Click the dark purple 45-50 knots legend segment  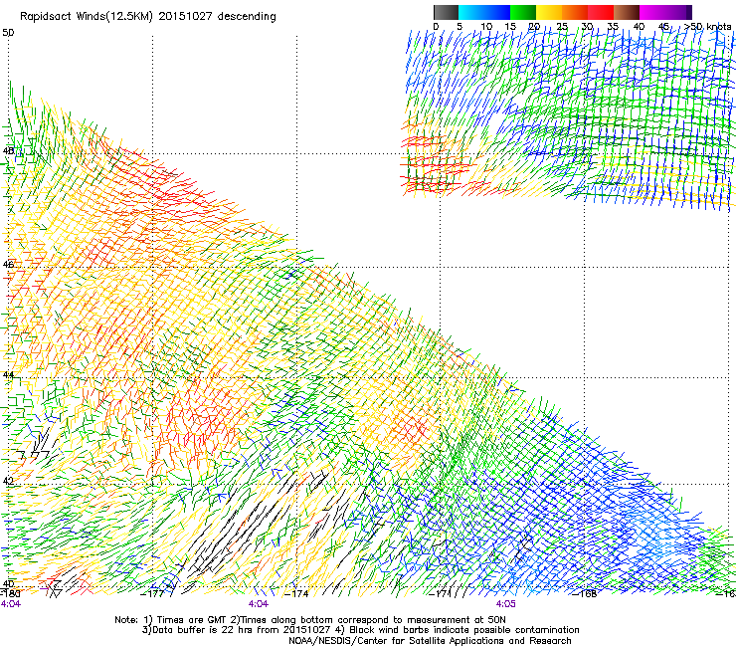tap(678, 12)
